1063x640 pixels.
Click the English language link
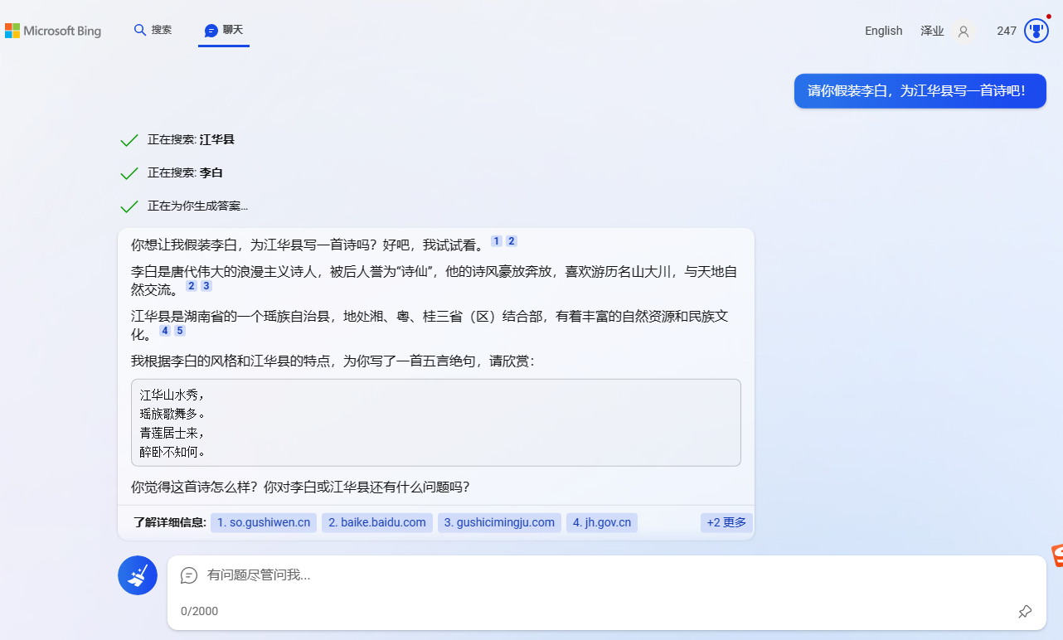coord(883,31)
